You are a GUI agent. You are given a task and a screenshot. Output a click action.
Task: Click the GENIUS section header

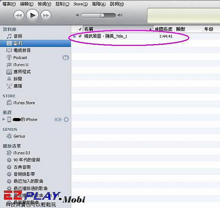[x=10, y=129]
